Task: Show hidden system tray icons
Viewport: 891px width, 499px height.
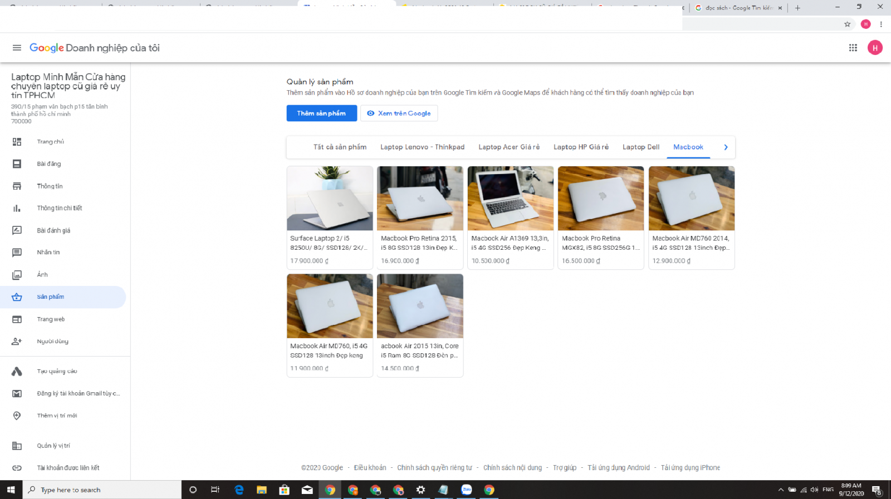Action: click(x=781, y=490)
